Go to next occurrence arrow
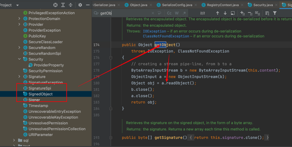The width and height of the screenshot is (292, 147). [x=225, y=13]
